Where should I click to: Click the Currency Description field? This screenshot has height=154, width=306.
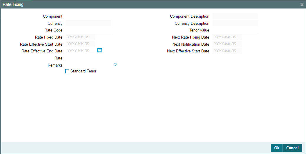click(x=235, y=23)
